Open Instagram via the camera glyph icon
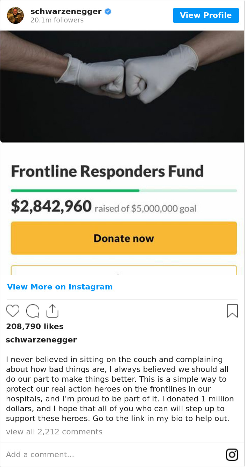This screenshot has height=467, width=245. point(232,454)
